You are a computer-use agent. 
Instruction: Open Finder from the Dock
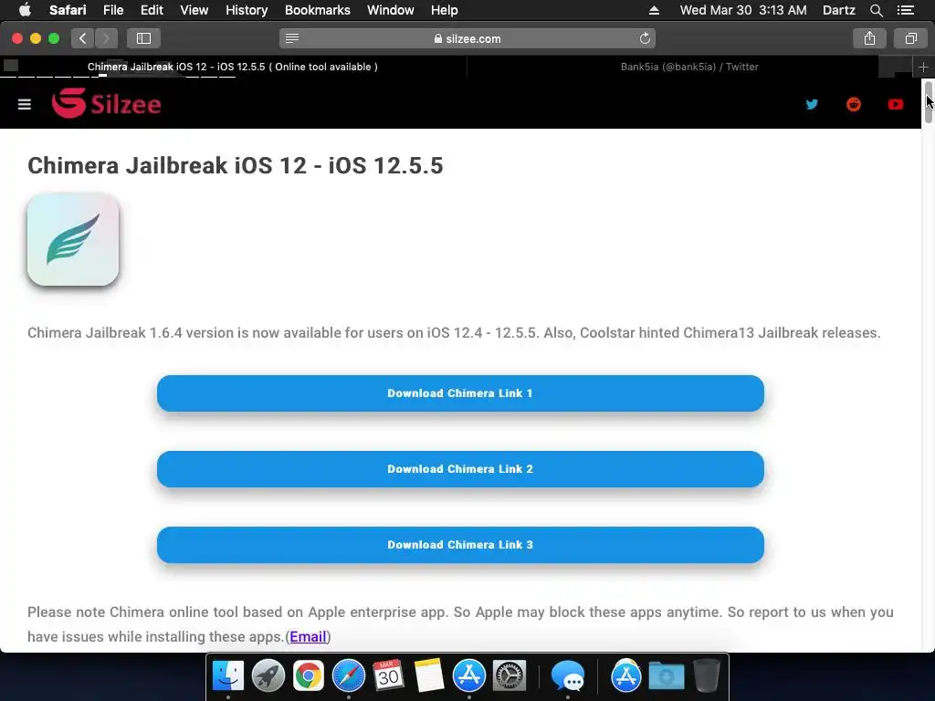coord(228,676)
